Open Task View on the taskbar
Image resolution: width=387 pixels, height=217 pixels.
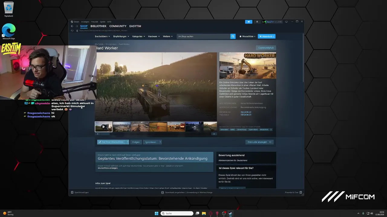coord(197,213)
